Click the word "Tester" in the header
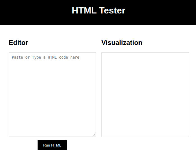Viewport: 196px width, 160px height. tap(112, 10)
